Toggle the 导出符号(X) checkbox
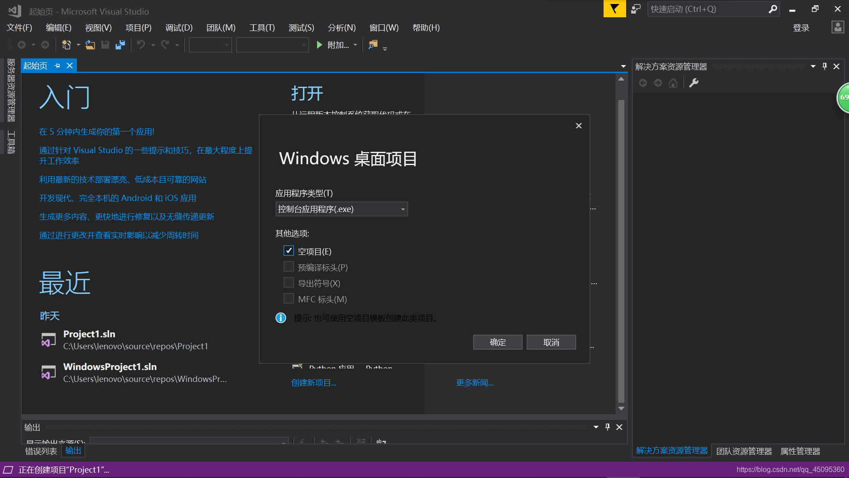The image size is (849, 478). point(288,282)
